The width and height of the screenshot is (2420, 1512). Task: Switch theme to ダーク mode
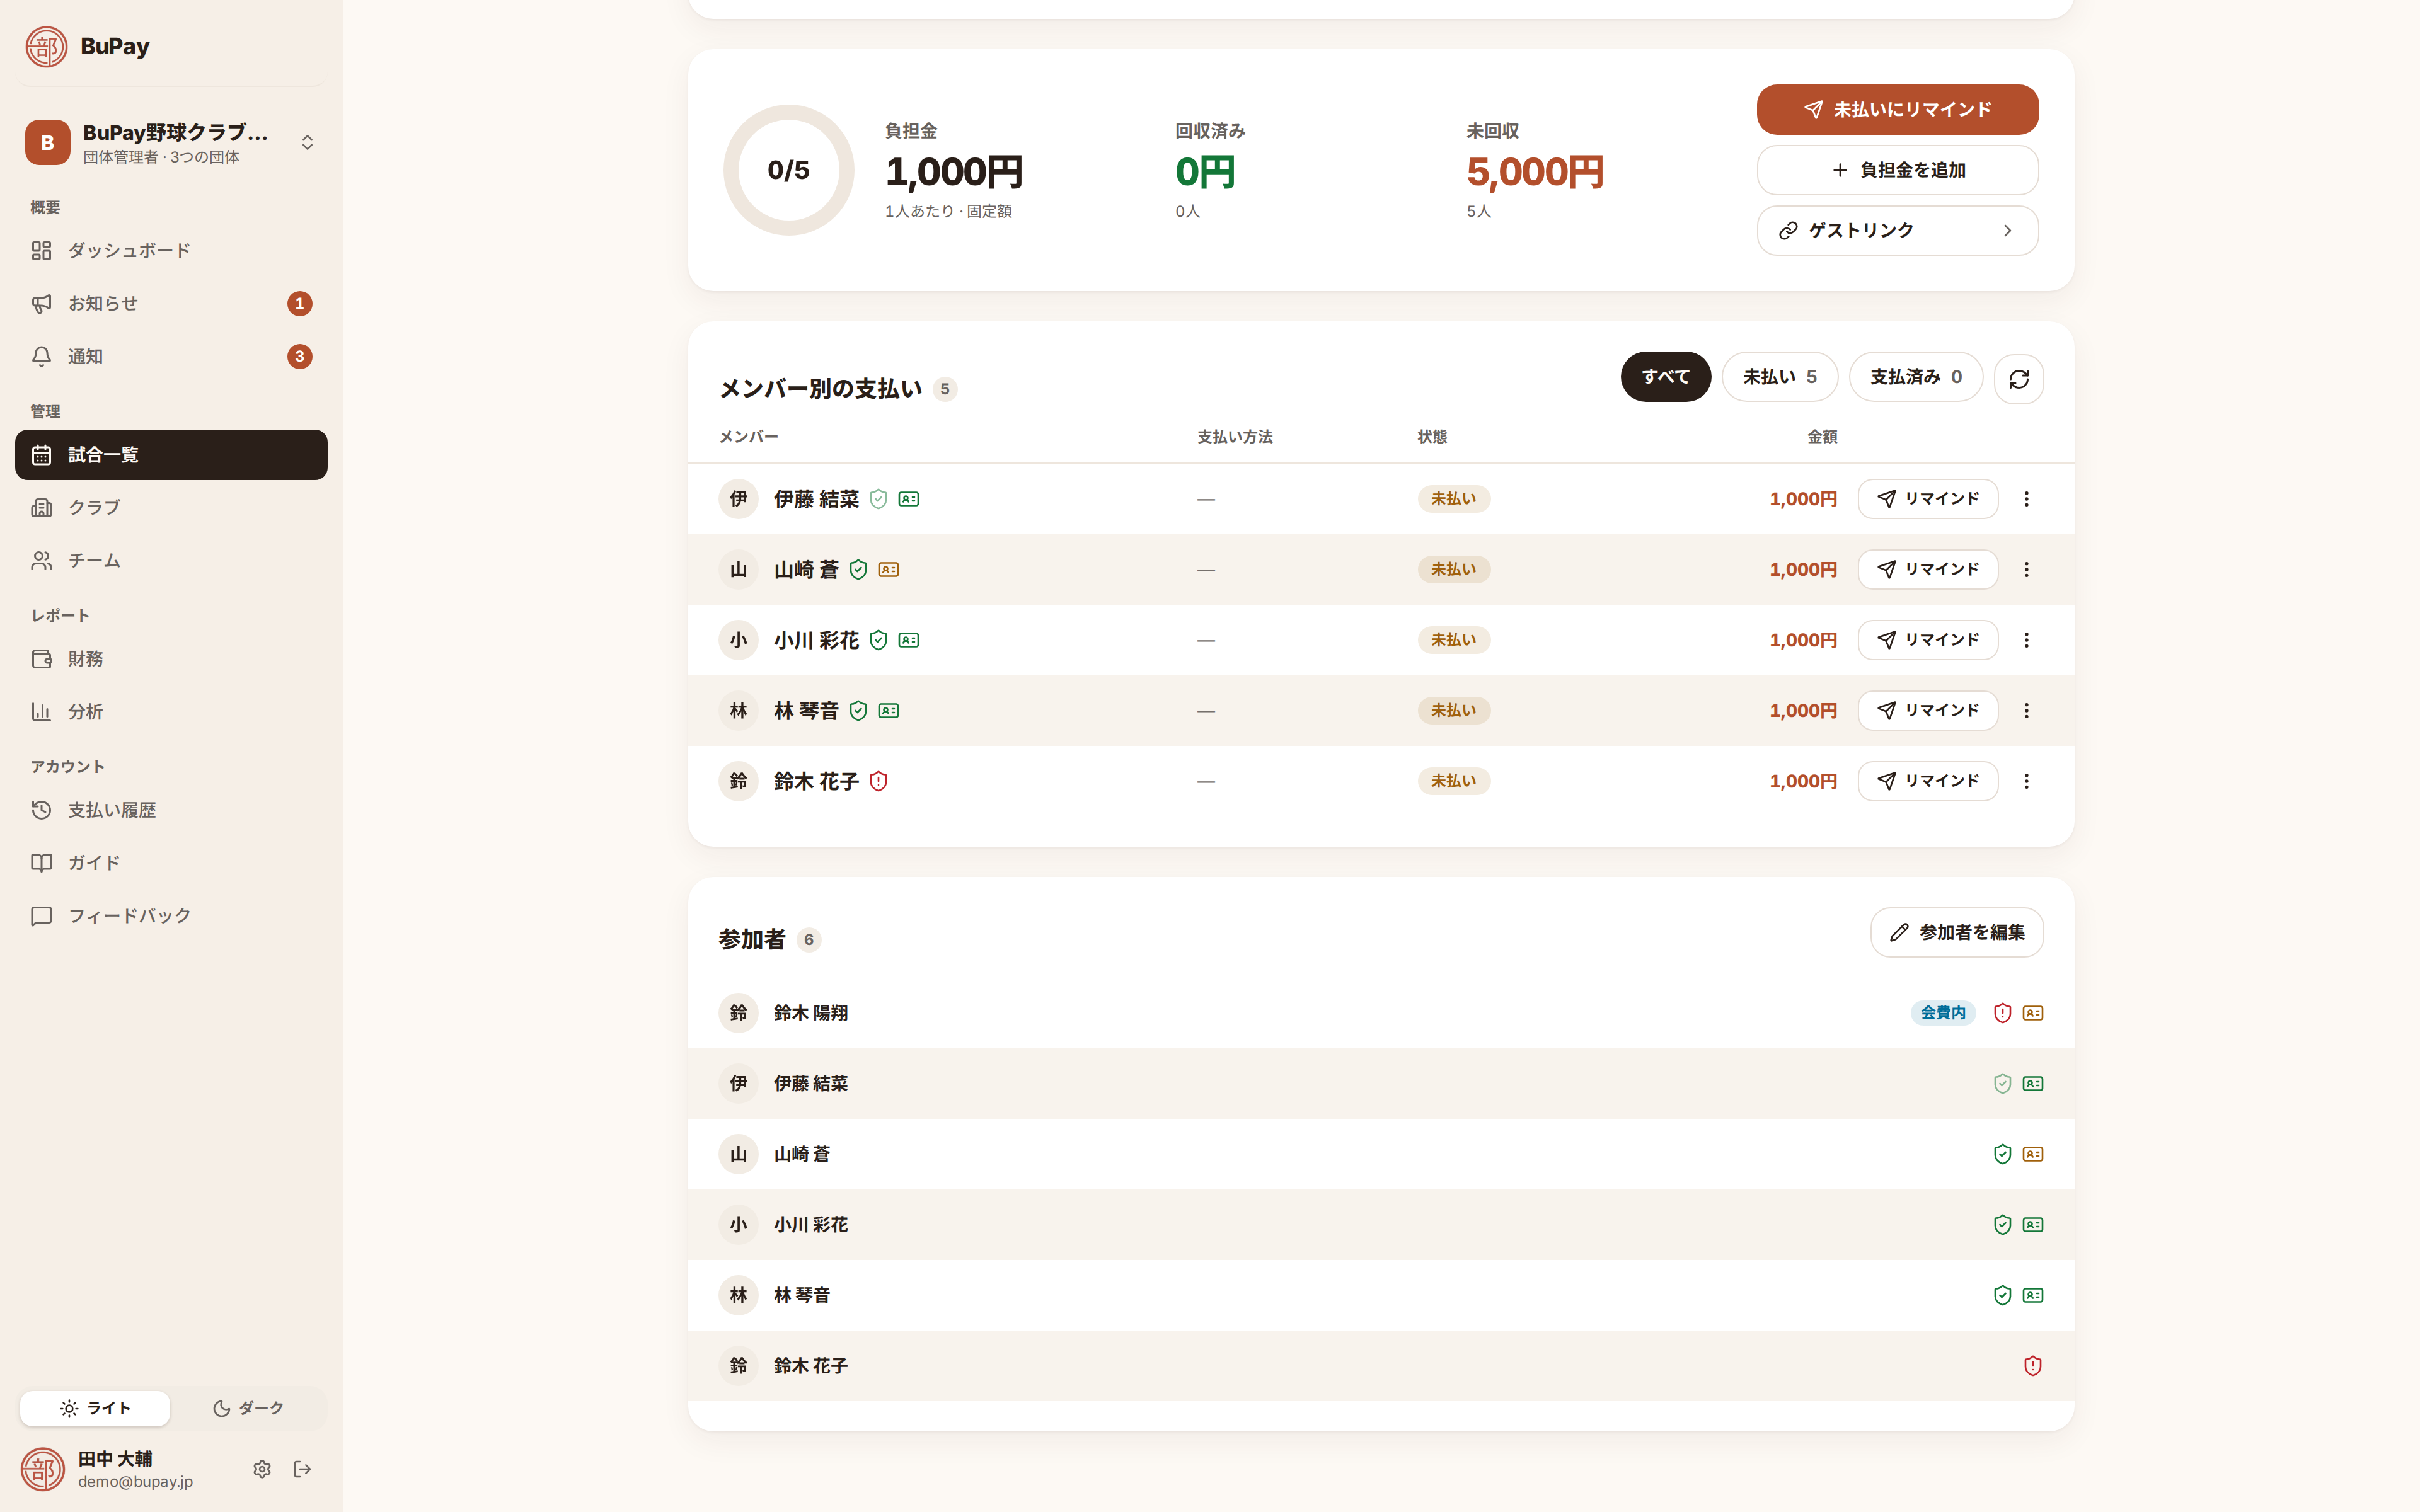click(x=248, y=1408)
